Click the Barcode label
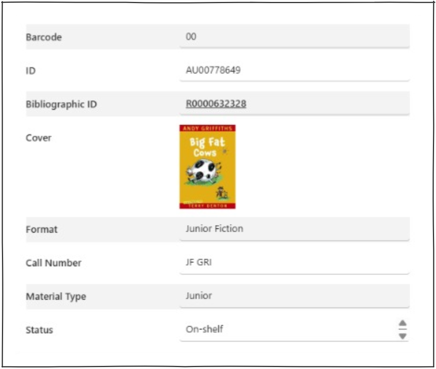 tap(44, 37)
